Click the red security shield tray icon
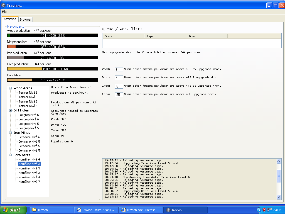This screenshot has height=214, width=285. click(264, 210)
